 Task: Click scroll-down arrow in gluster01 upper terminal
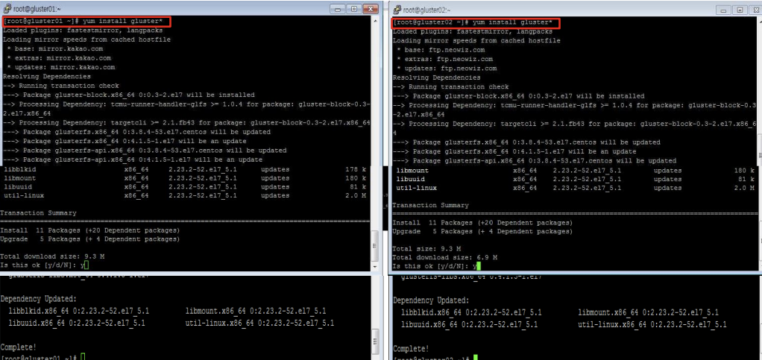374,267
